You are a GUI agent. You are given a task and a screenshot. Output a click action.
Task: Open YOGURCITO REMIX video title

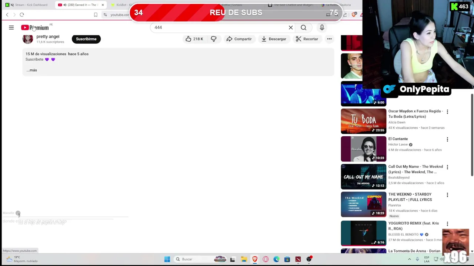tap(414, 226)
